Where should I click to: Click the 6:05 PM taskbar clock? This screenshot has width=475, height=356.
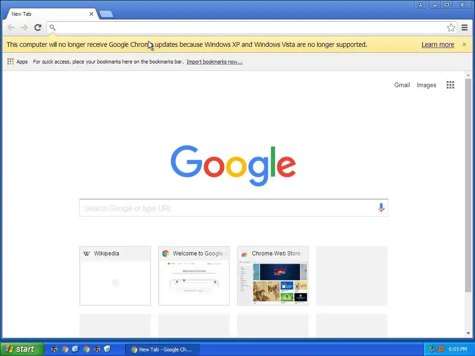(458, 349)
